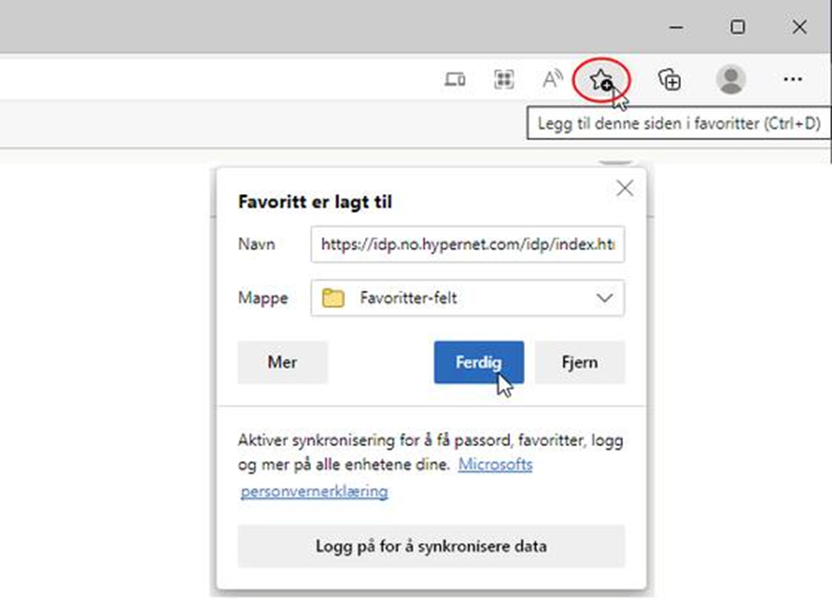Viewport: 832px width, 600px height.
Task: Open the Collections icon in the toolbar
Action: tap(670, 80)
